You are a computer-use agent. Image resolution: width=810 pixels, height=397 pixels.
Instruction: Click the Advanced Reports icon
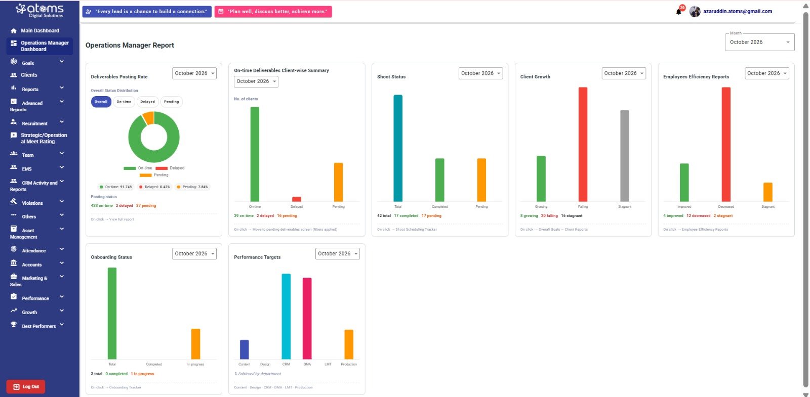coord(14,102)
